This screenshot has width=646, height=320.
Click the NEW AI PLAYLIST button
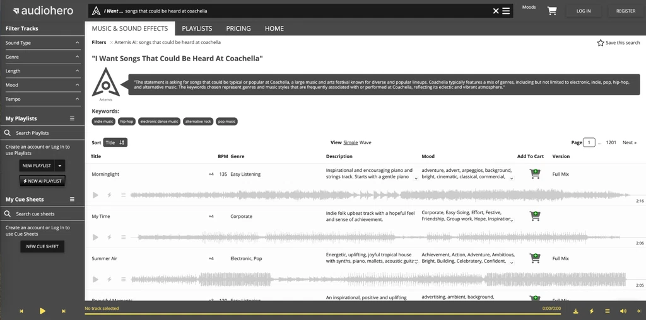pyautogui.click(x=42, y=181)
